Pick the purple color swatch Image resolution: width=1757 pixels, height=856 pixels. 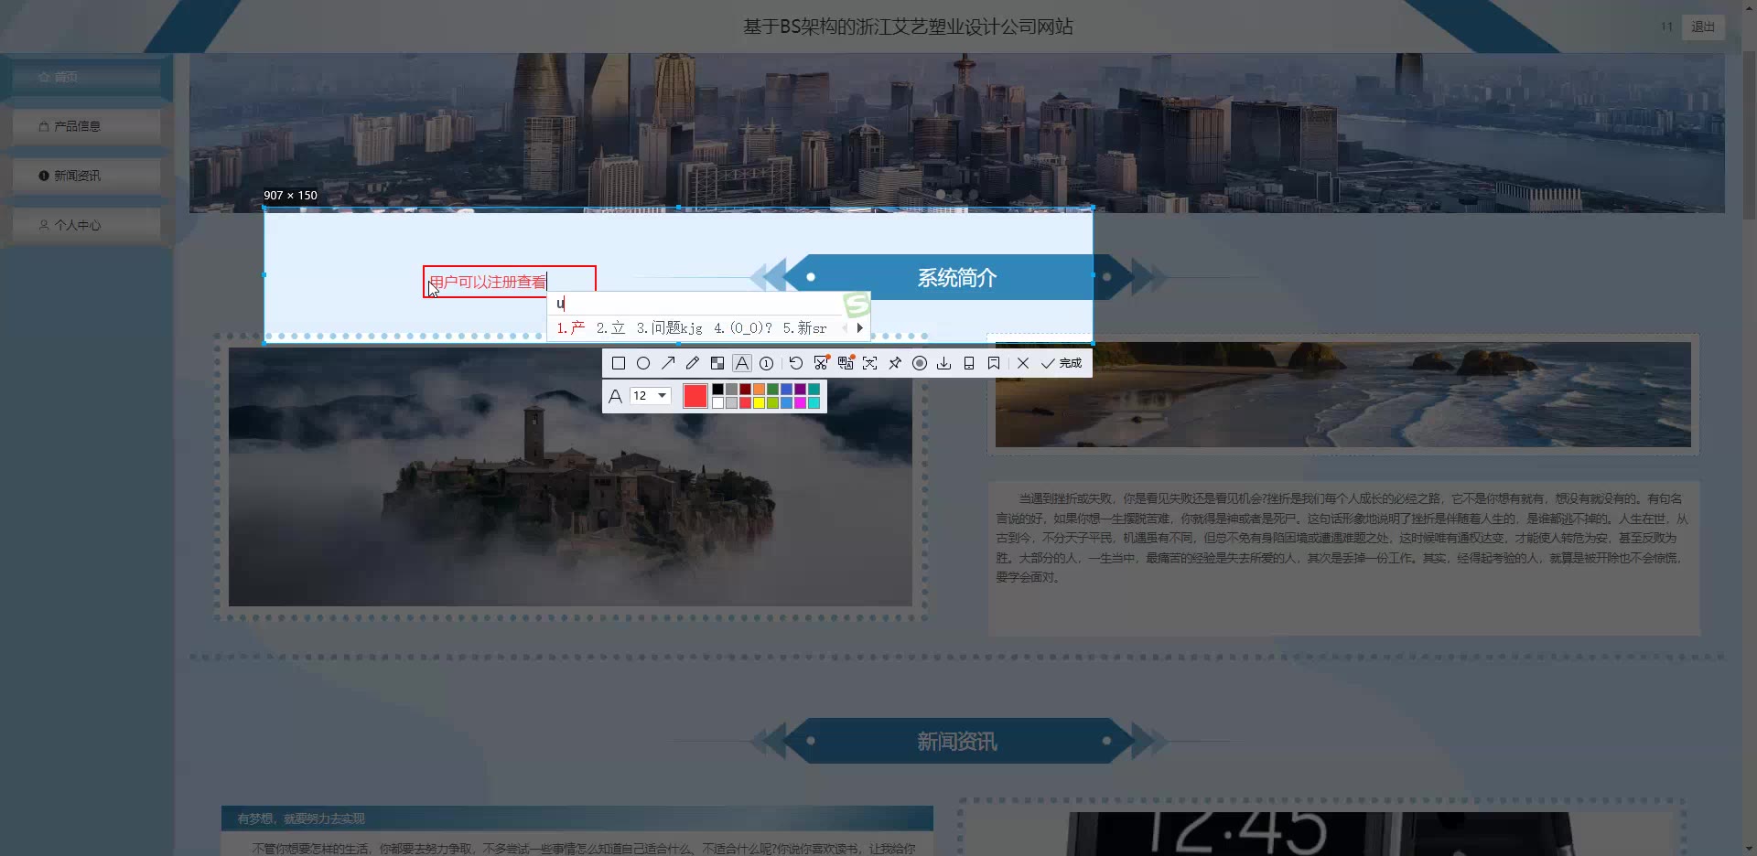[x=800, y=389]
